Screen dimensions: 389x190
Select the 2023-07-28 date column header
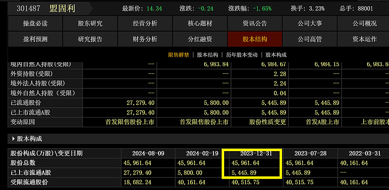[310, 153]
